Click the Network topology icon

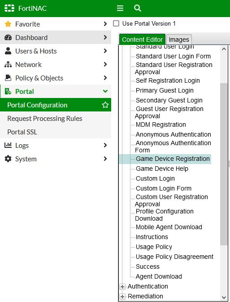pos(8,64)
